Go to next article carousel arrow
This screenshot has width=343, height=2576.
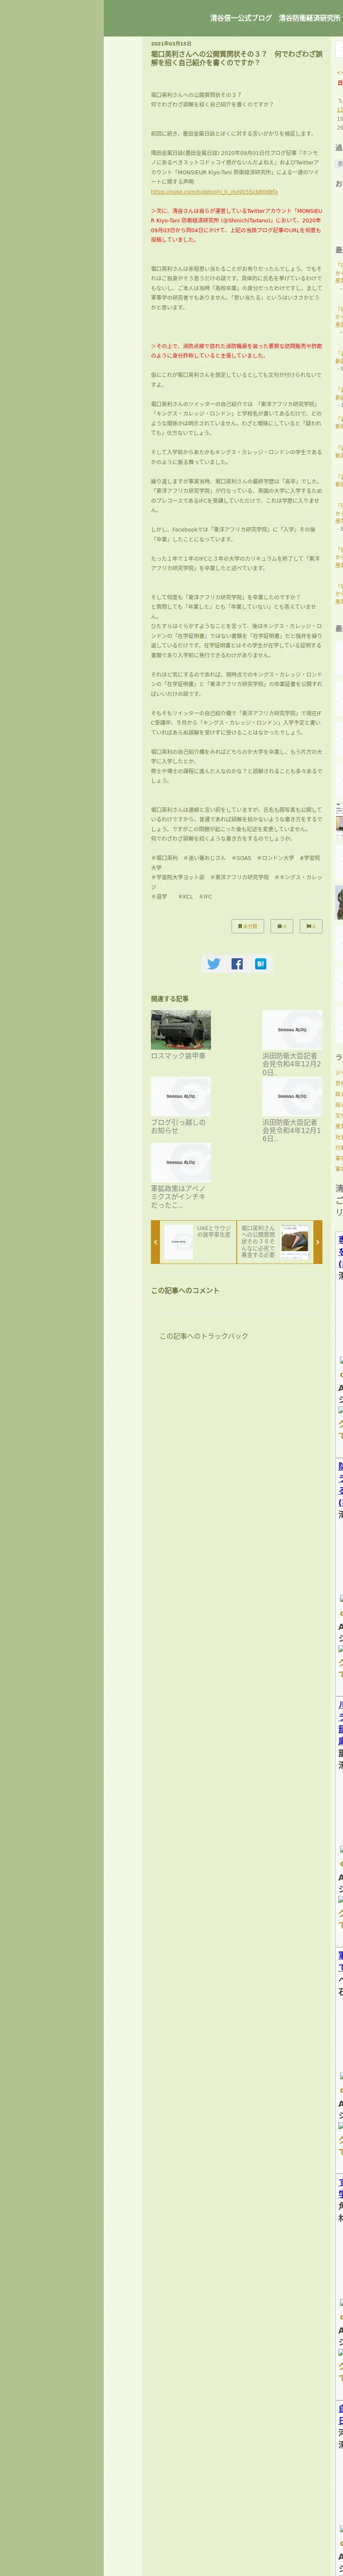[x=318, y=1242]
